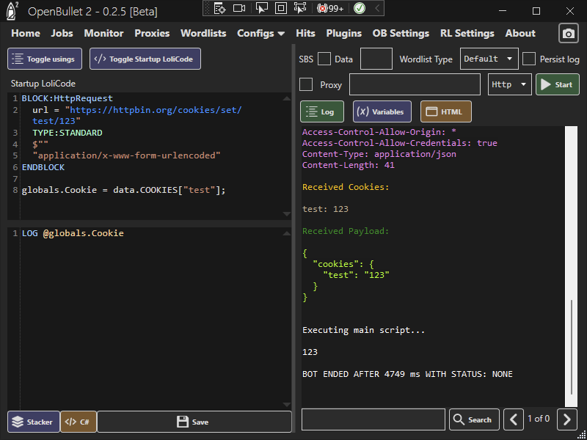The height and width of the screenshot is (440, 587).
Task: Click the debugger log vertical scrollbar
Action: [x=572, y=346]
